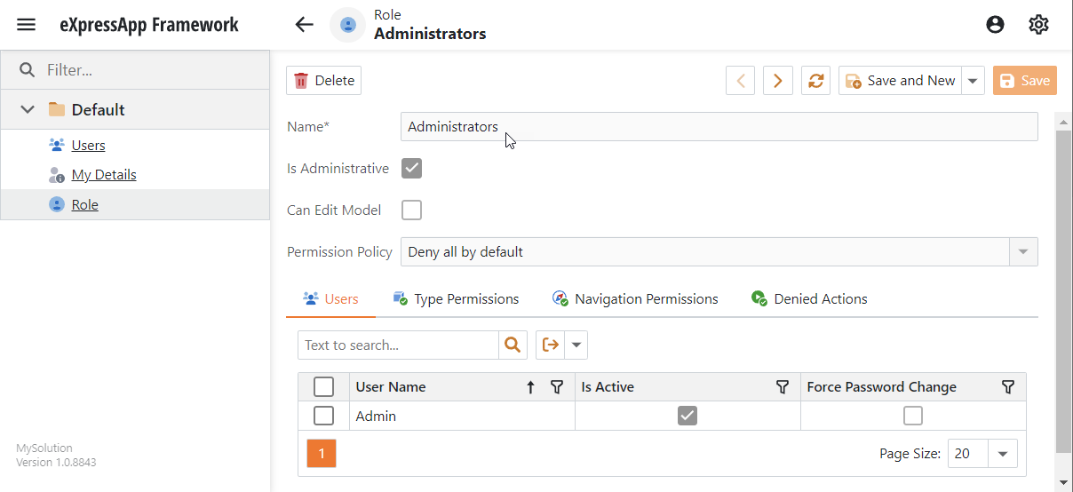Click the Save button
Screen dimensions: 1073x492
1025,80
